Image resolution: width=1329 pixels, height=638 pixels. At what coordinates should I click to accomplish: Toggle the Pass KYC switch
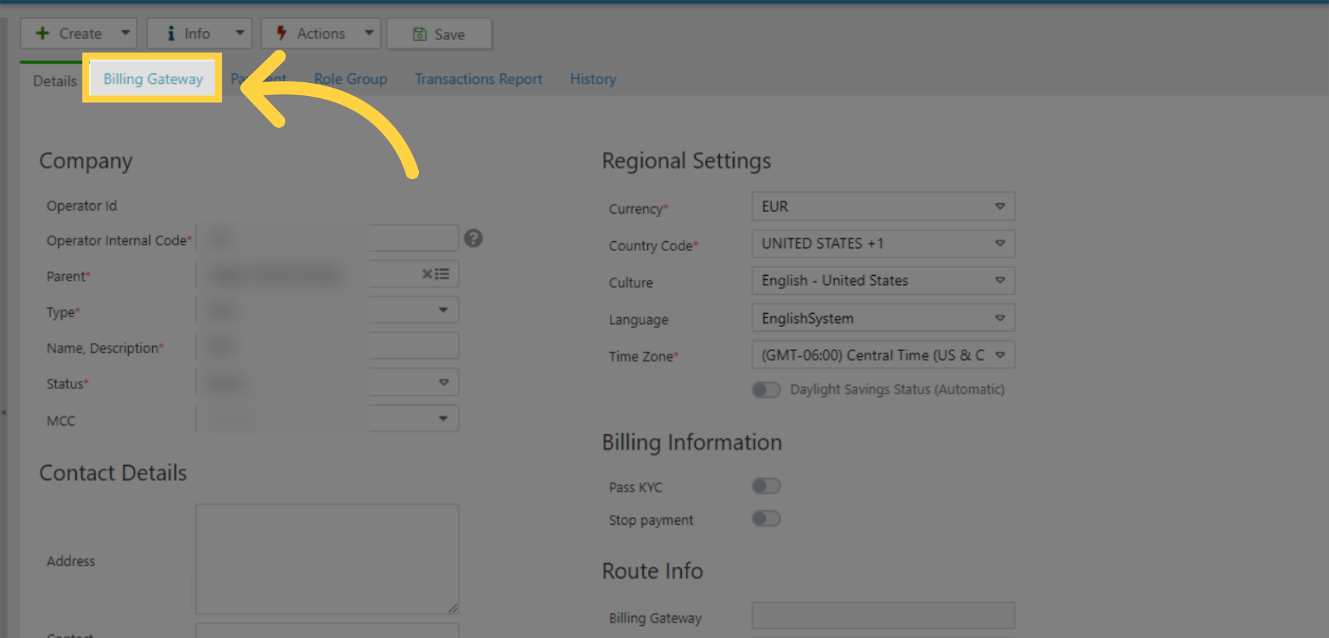tap(766, 486)
